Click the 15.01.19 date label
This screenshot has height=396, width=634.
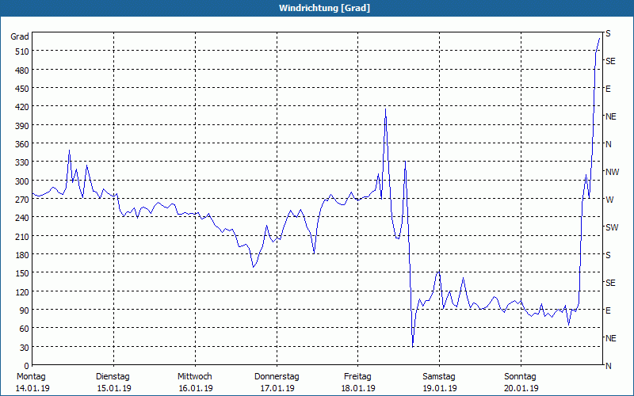click(x=114, y=388)
